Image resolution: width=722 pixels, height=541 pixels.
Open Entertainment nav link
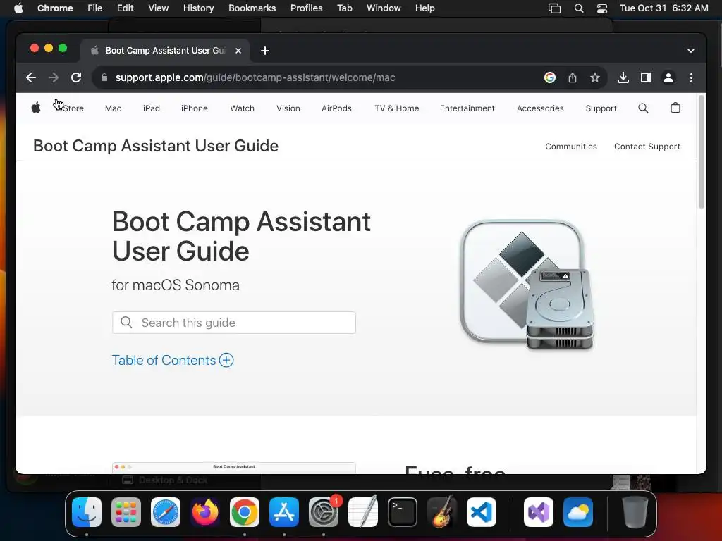pos(467,108)
